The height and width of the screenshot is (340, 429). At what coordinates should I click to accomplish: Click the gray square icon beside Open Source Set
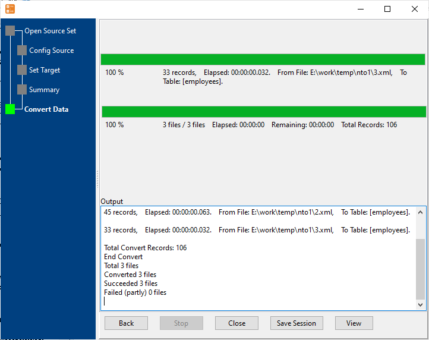(10, 31)
